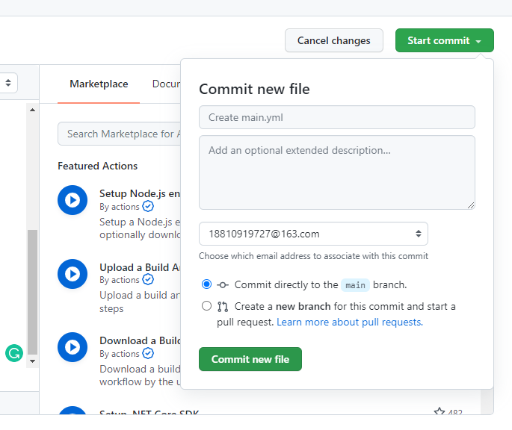This screenshot has width=512, height=430.
Task: Click verified badge beside Setup Node.js actions
Action: [148, 207]
